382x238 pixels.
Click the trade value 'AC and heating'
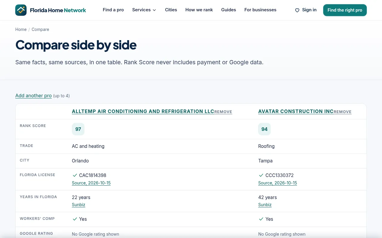[88, 146]
